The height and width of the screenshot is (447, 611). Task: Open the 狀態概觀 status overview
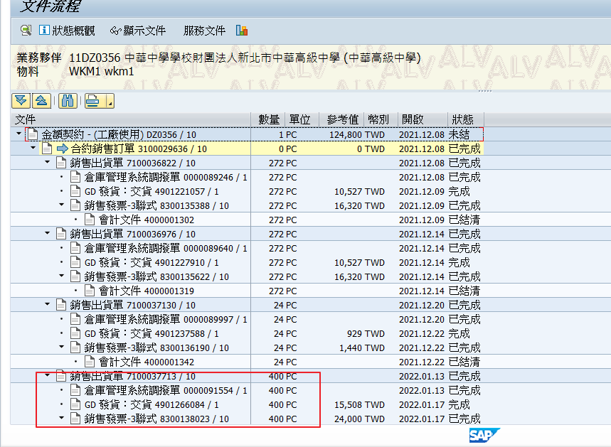click(67, 31)
